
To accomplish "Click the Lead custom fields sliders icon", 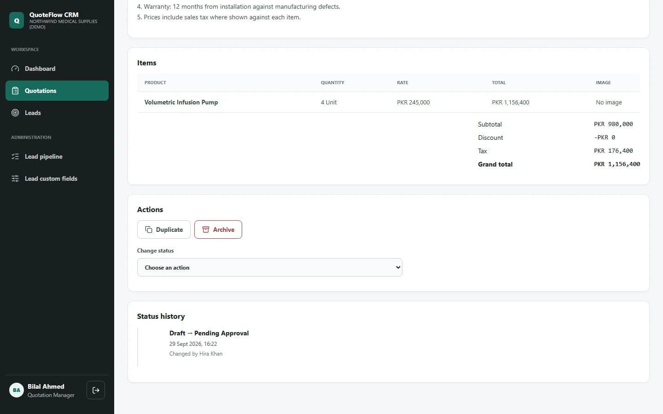I will 15,178.
